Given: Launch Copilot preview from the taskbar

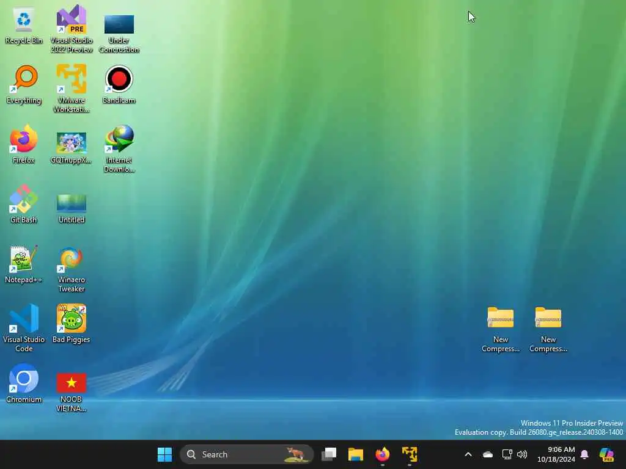Looking at the screenshot, I should point(606,454).
